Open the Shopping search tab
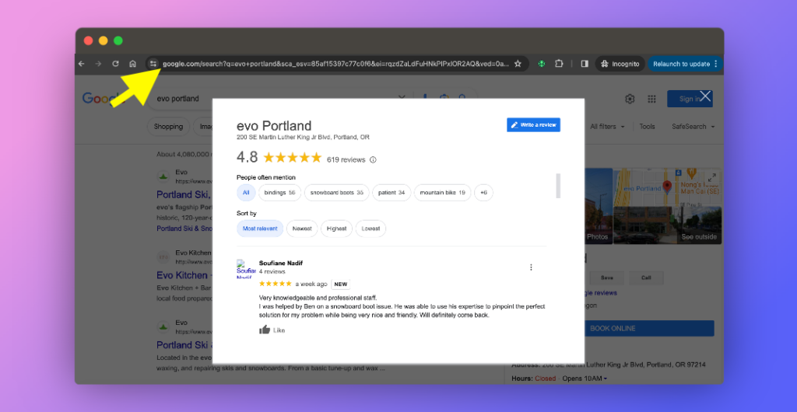 pyautogui.click(x=168, y=127)
